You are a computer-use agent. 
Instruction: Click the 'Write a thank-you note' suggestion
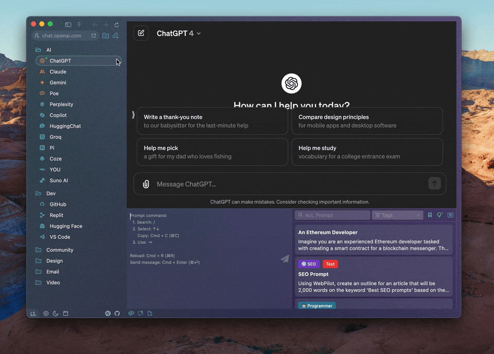click(x=213, y=121)
